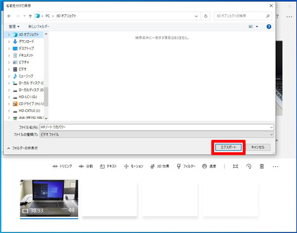Click 3D オブジェクト in address breadcrumb
The height and width of the screenshot is (233, 297).
click(66, 16)
